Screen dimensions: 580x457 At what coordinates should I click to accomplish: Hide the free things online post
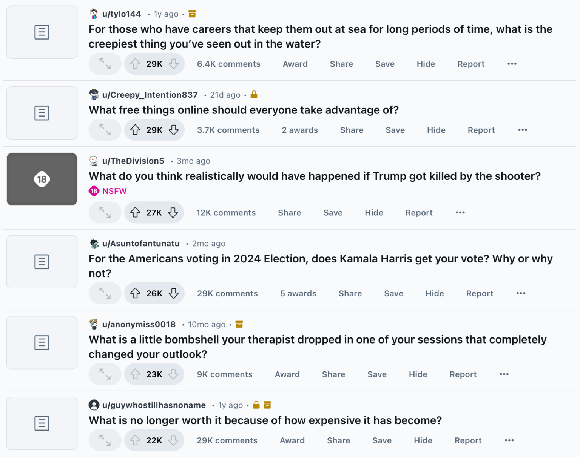tap(436, 130)
